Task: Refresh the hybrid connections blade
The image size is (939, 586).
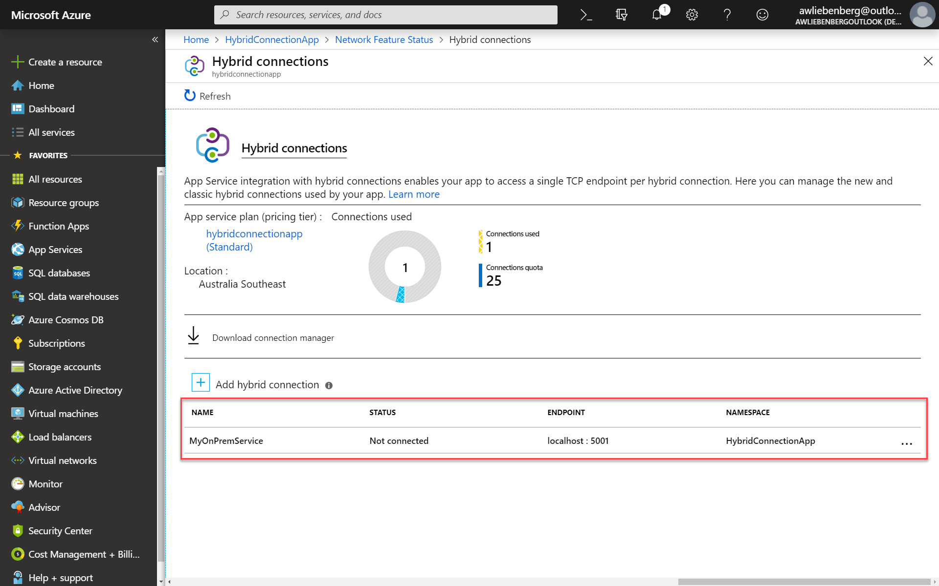Action: click(207, 96)
